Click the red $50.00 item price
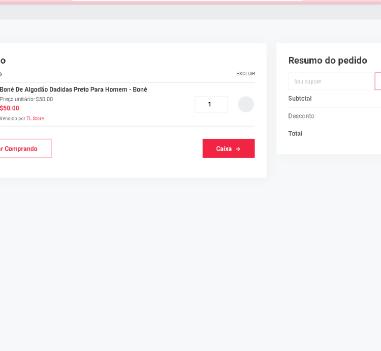 click(x=9, y=108)
